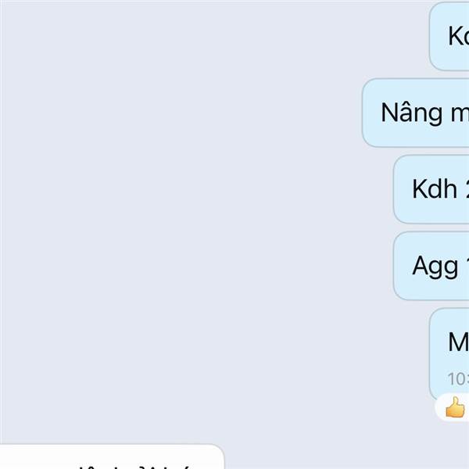Click the thumbs-up reaction emoji
This screenshot has height=469, width=469.
(x=455, y=407)
